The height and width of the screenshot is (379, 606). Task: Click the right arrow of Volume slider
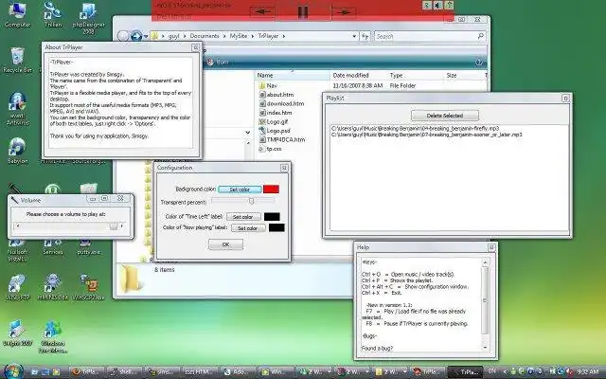(122, 226)
